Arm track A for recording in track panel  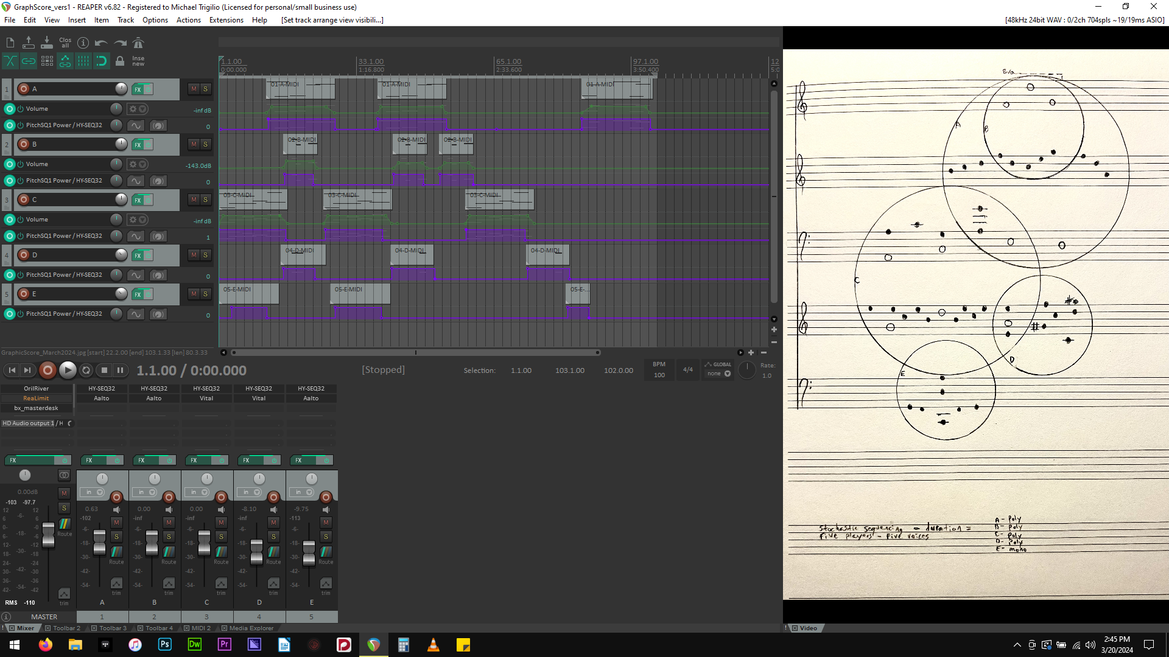pyautogui.click(x=24, y=89)
